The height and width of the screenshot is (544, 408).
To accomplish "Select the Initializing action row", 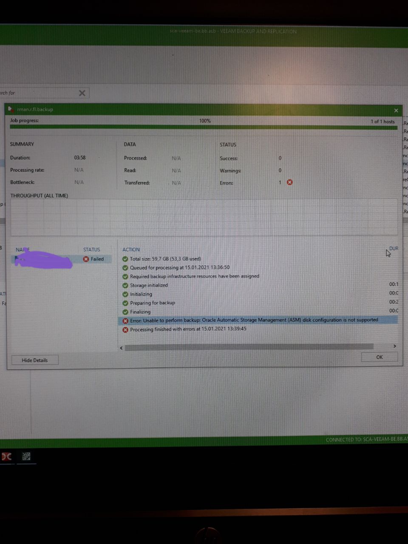I will coord(258,294).
